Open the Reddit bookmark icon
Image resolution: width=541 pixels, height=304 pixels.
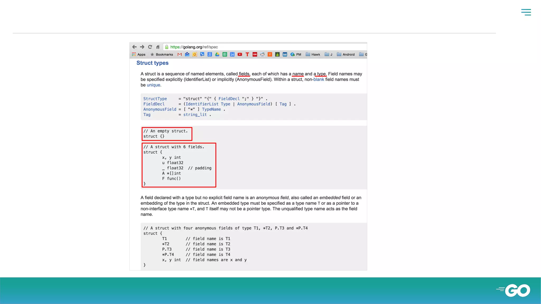(x=262, y=54)
